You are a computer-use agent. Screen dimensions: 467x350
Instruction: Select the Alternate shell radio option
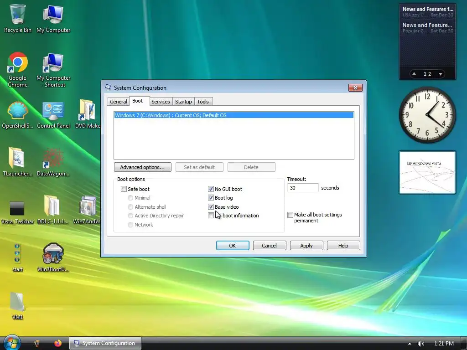tap(130, 206)
